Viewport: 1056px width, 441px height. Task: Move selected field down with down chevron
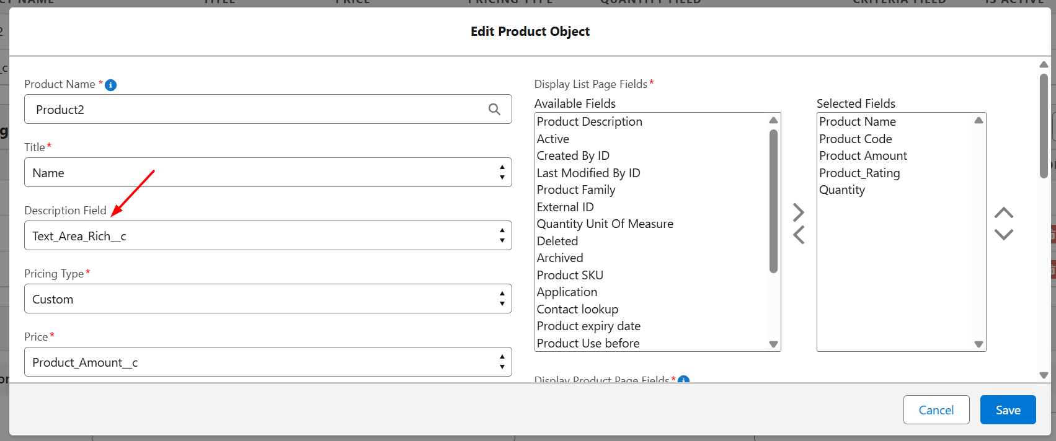[1003, 234]
